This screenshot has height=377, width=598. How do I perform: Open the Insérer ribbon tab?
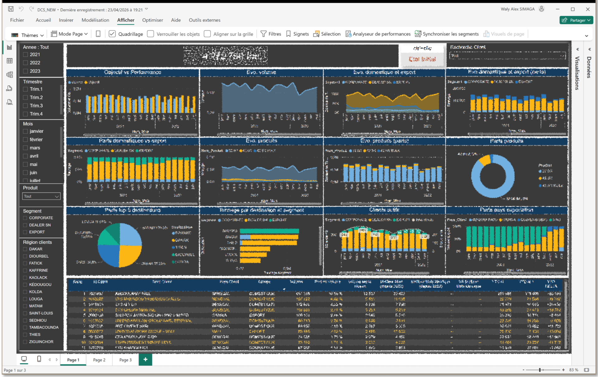click(x=66, y=20)
